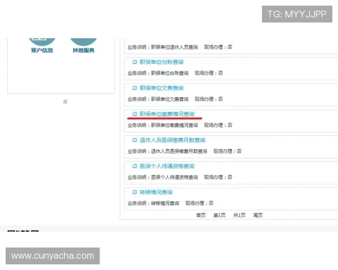Click 业务说明:职保单位欠费查询 description
338x270 pixels.
coord(158,99)
